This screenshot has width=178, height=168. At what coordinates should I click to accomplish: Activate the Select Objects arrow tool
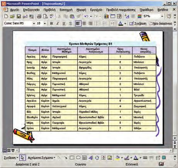pos(22,158)
